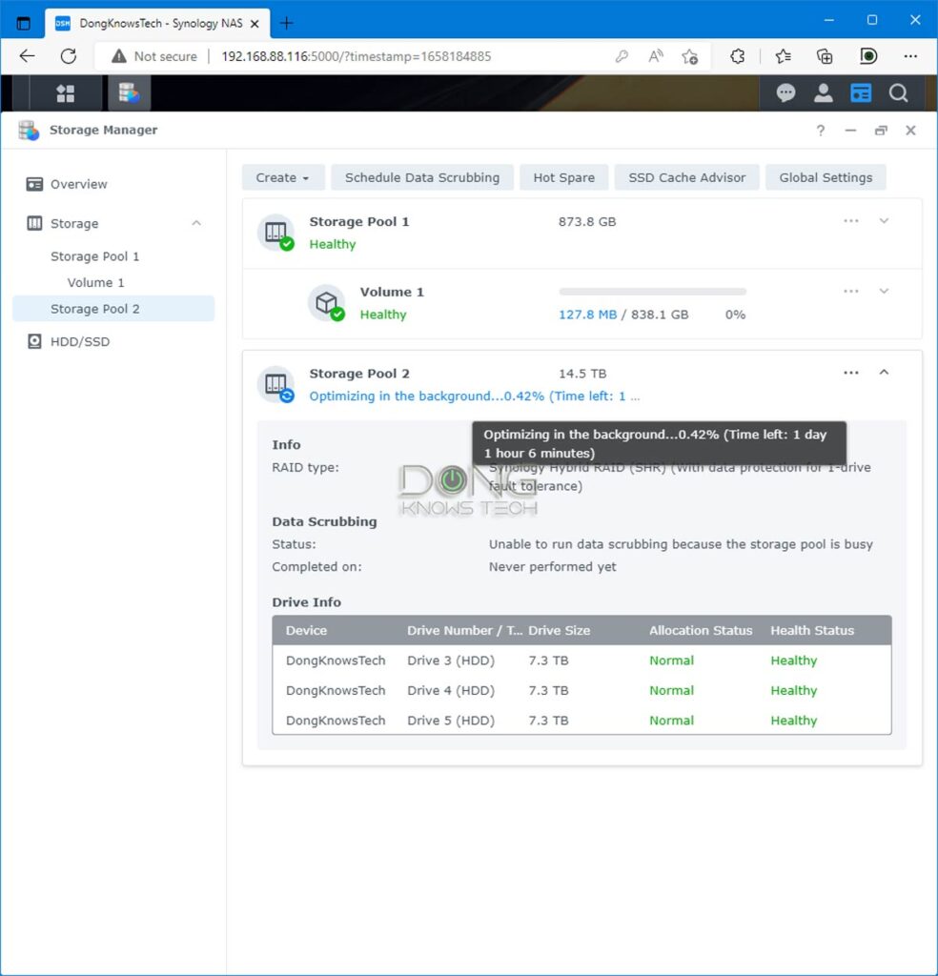Click the Storage Manager taskbar icon

[129, 93]
